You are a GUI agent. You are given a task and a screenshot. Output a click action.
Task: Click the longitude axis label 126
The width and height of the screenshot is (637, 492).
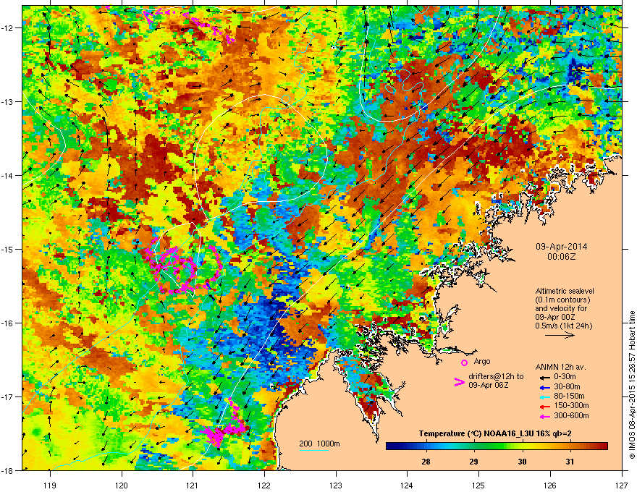click(x=550, y=485)
